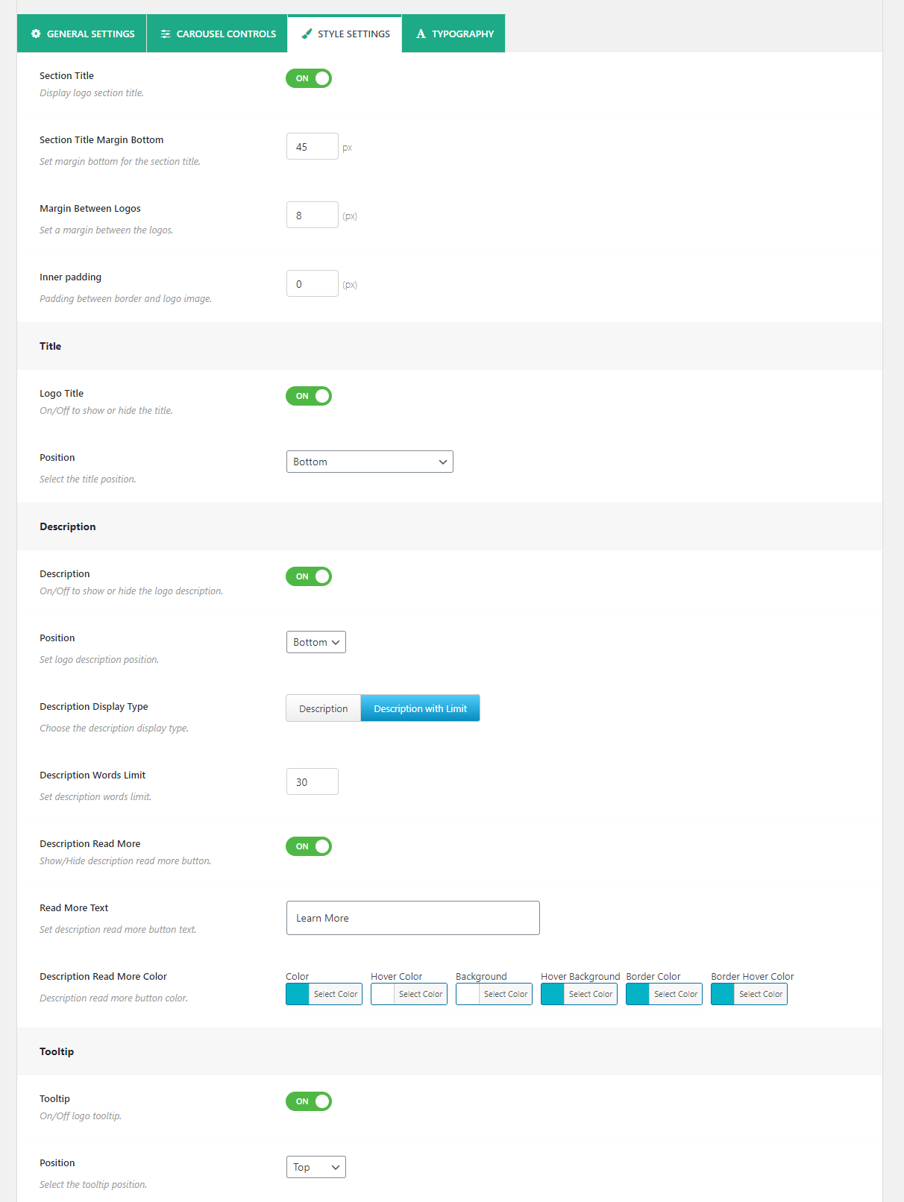Click the Description Words Limit number field
Screen dimensions: 904x1202
[x=313, y=781]
